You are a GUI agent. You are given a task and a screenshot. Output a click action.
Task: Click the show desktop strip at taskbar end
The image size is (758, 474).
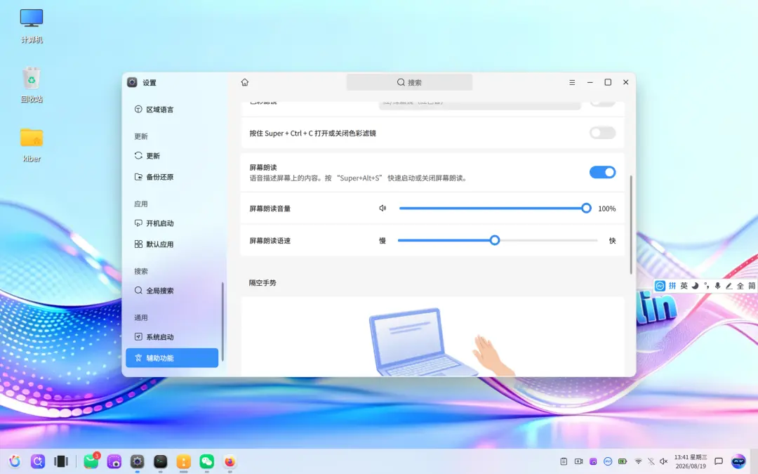tap(754, 461)
